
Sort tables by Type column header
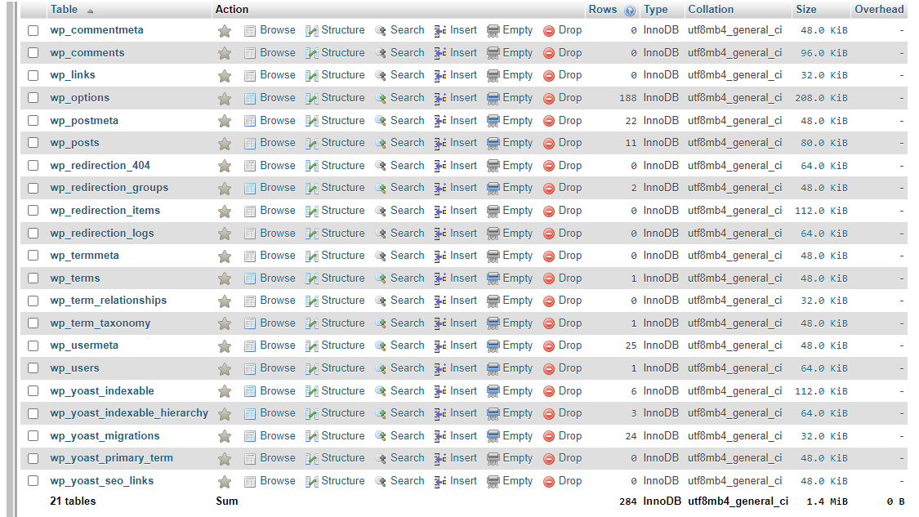pos(655,9)
